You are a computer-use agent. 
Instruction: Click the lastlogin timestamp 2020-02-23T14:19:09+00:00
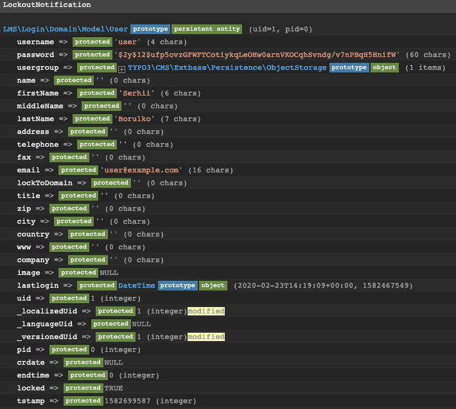[295, 286]
